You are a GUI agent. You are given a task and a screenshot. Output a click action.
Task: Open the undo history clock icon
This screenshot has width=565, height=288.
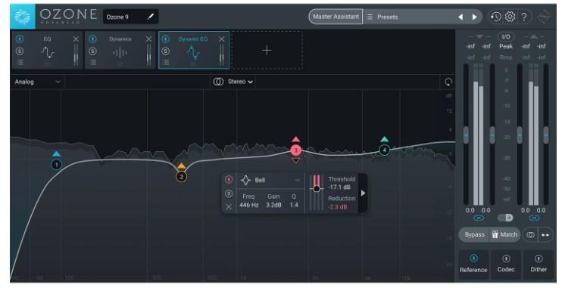[496, 17]
